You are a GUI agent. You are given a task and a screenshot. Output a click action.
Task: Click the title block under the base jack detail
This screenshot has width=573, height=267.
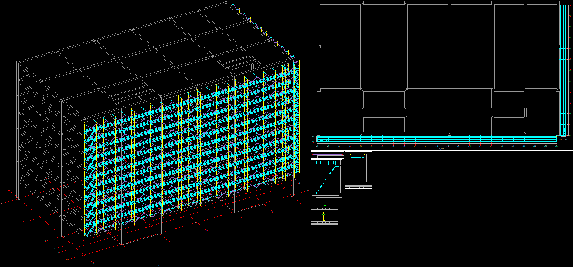[324, 223]
